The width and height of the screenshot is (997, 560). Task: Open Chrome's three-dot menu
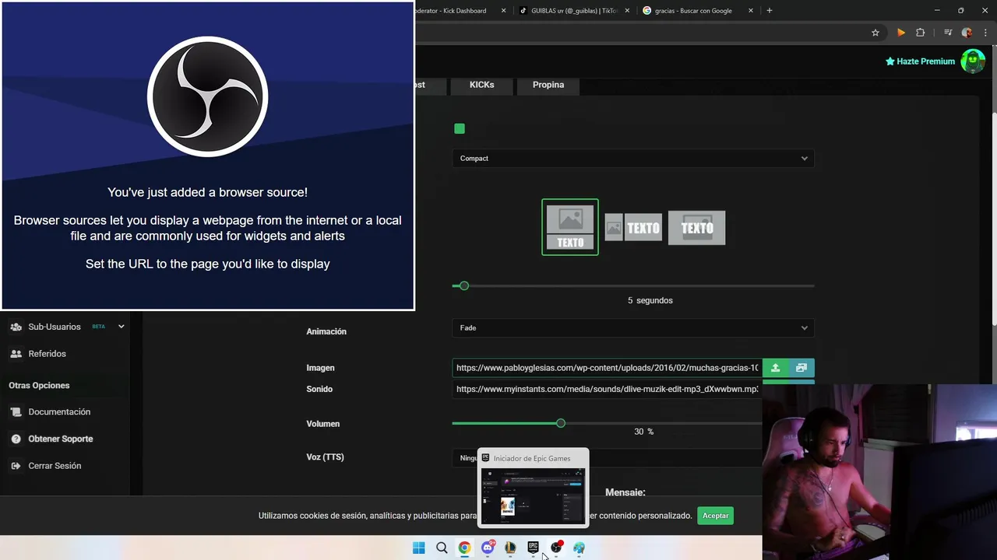[x=984, y=33]
